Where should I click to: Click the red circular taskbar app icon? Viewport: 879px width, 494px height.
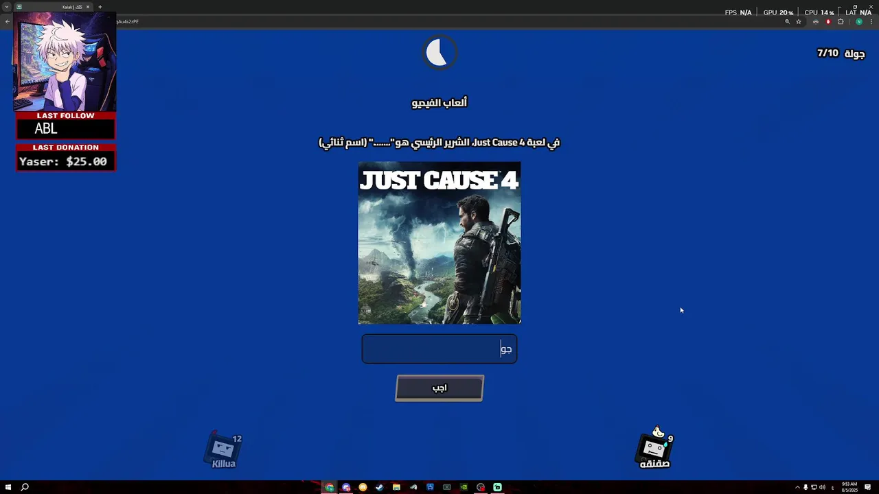point(481,487)
